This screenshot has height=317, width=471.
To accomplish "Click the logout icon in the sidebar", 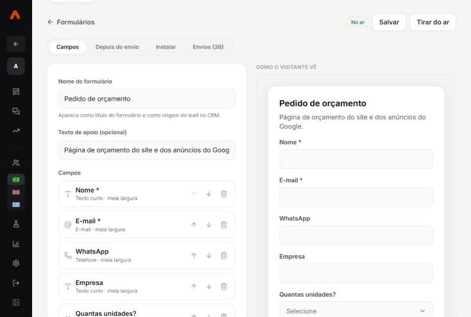I will 16,283.
